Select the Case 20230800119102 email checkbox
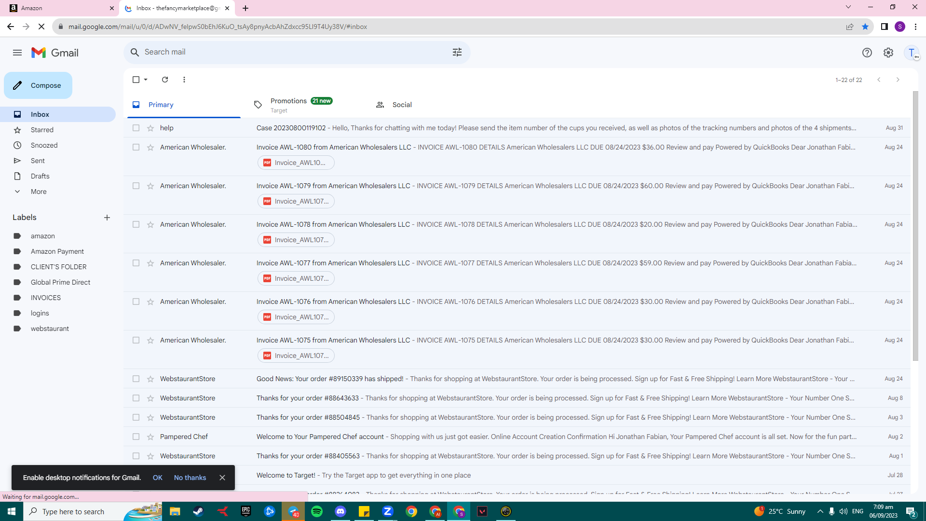The image size is (926, 521). pos(136,128)
